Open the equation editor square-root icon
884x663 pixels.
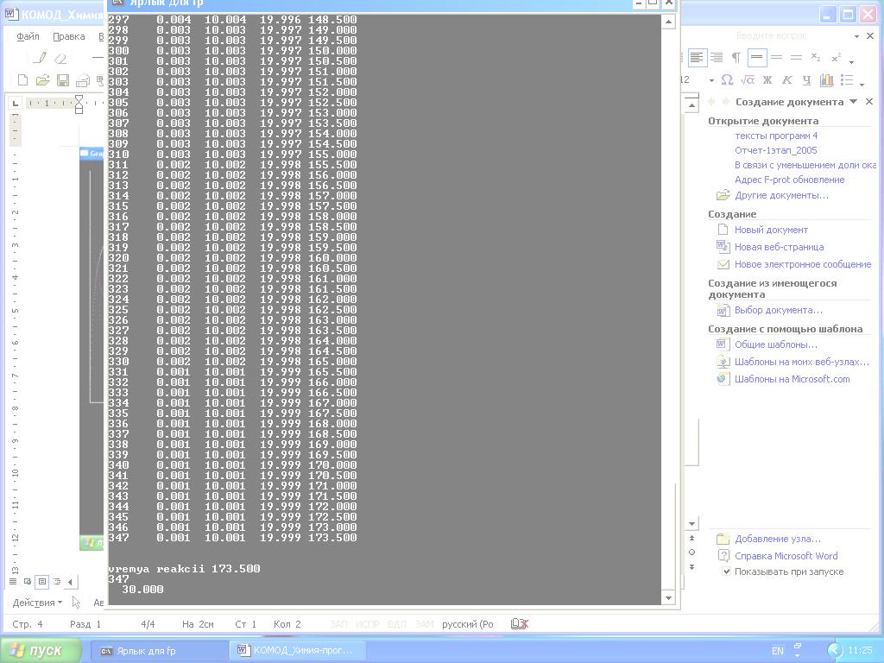click(x=748, y=80)
